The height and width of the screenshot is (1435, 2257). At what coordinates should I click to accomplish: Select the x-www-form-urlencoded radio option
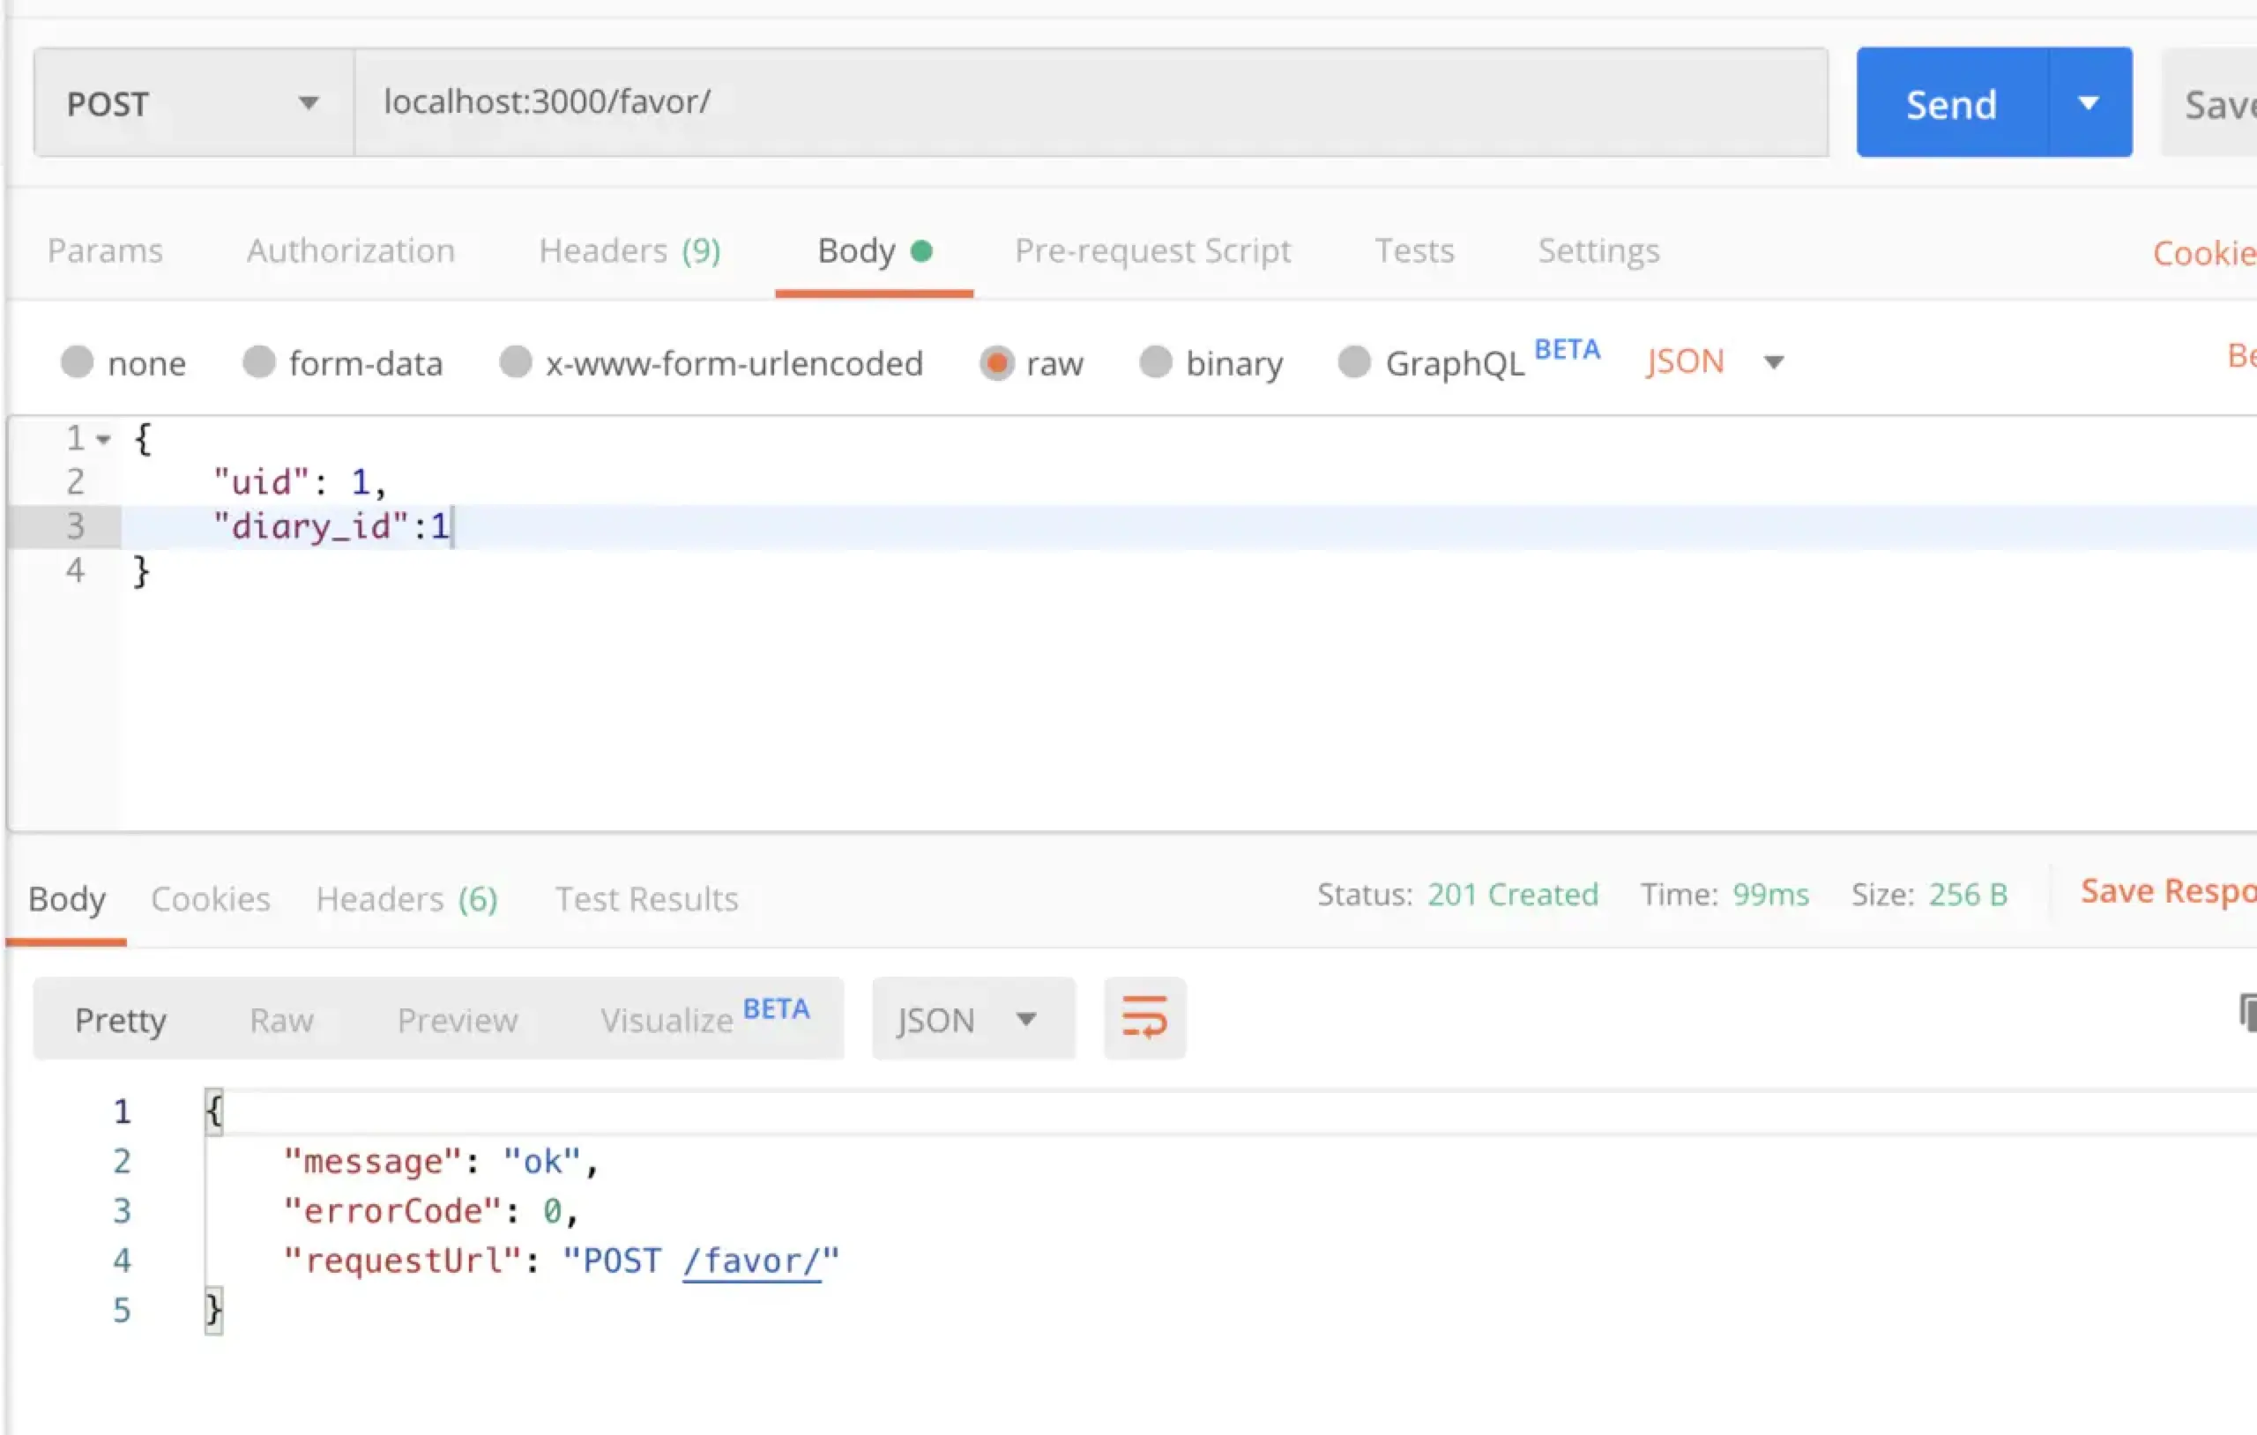pos(516,361)
